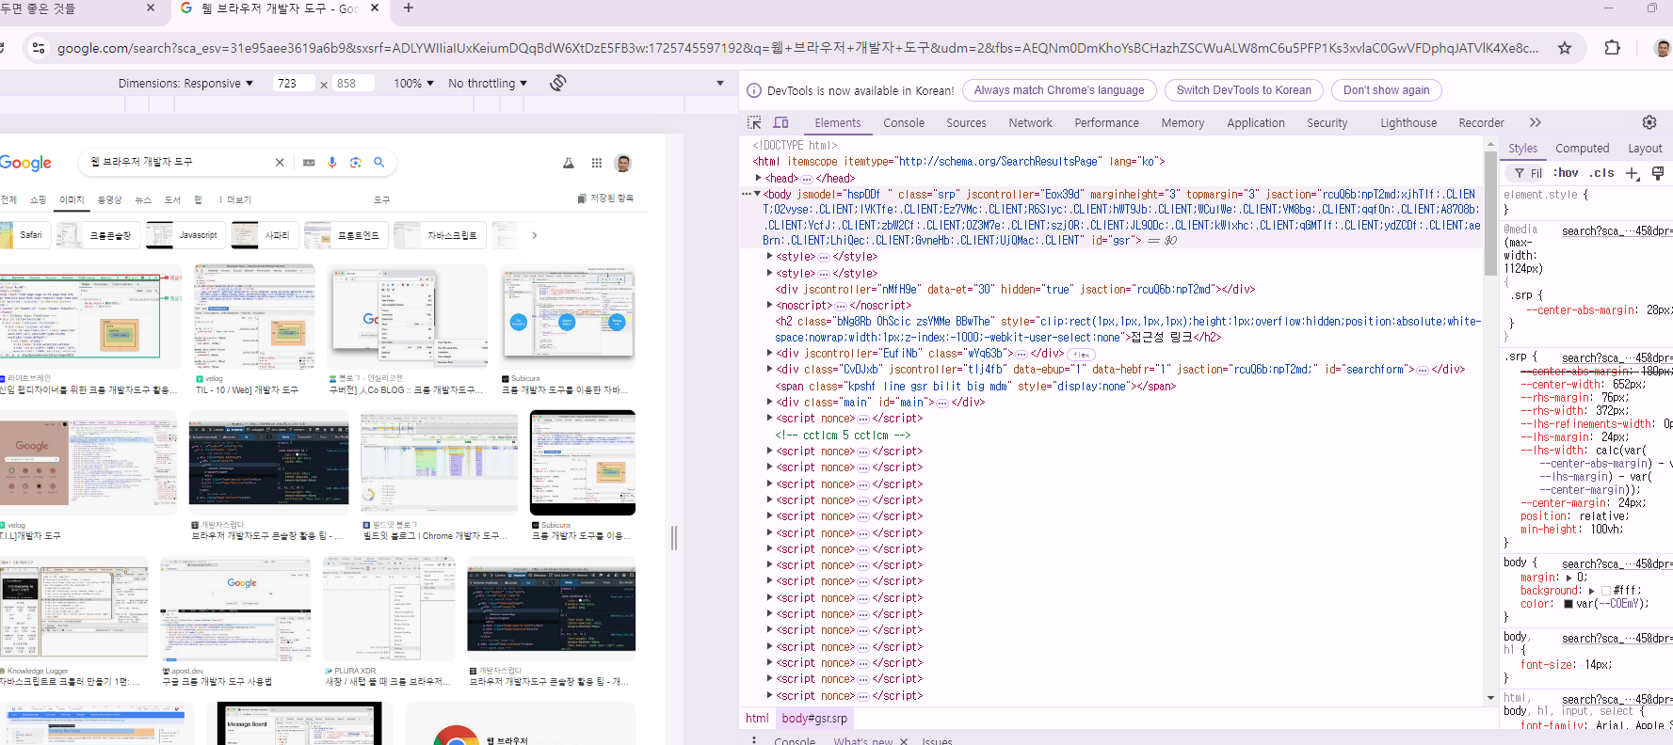The height and width of the screenshot is (745, 1673).
Task: Edit the viewport width field 723
Action: click(295, 83)
